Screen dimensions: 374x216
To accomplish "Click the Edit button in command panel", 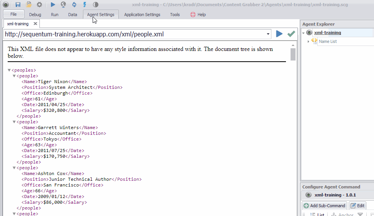I will [x=357, y=206].
